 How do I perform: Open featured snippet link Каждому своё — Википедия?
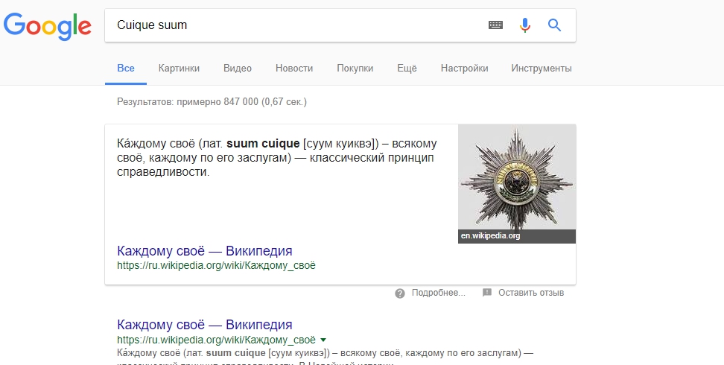[205, 251]
